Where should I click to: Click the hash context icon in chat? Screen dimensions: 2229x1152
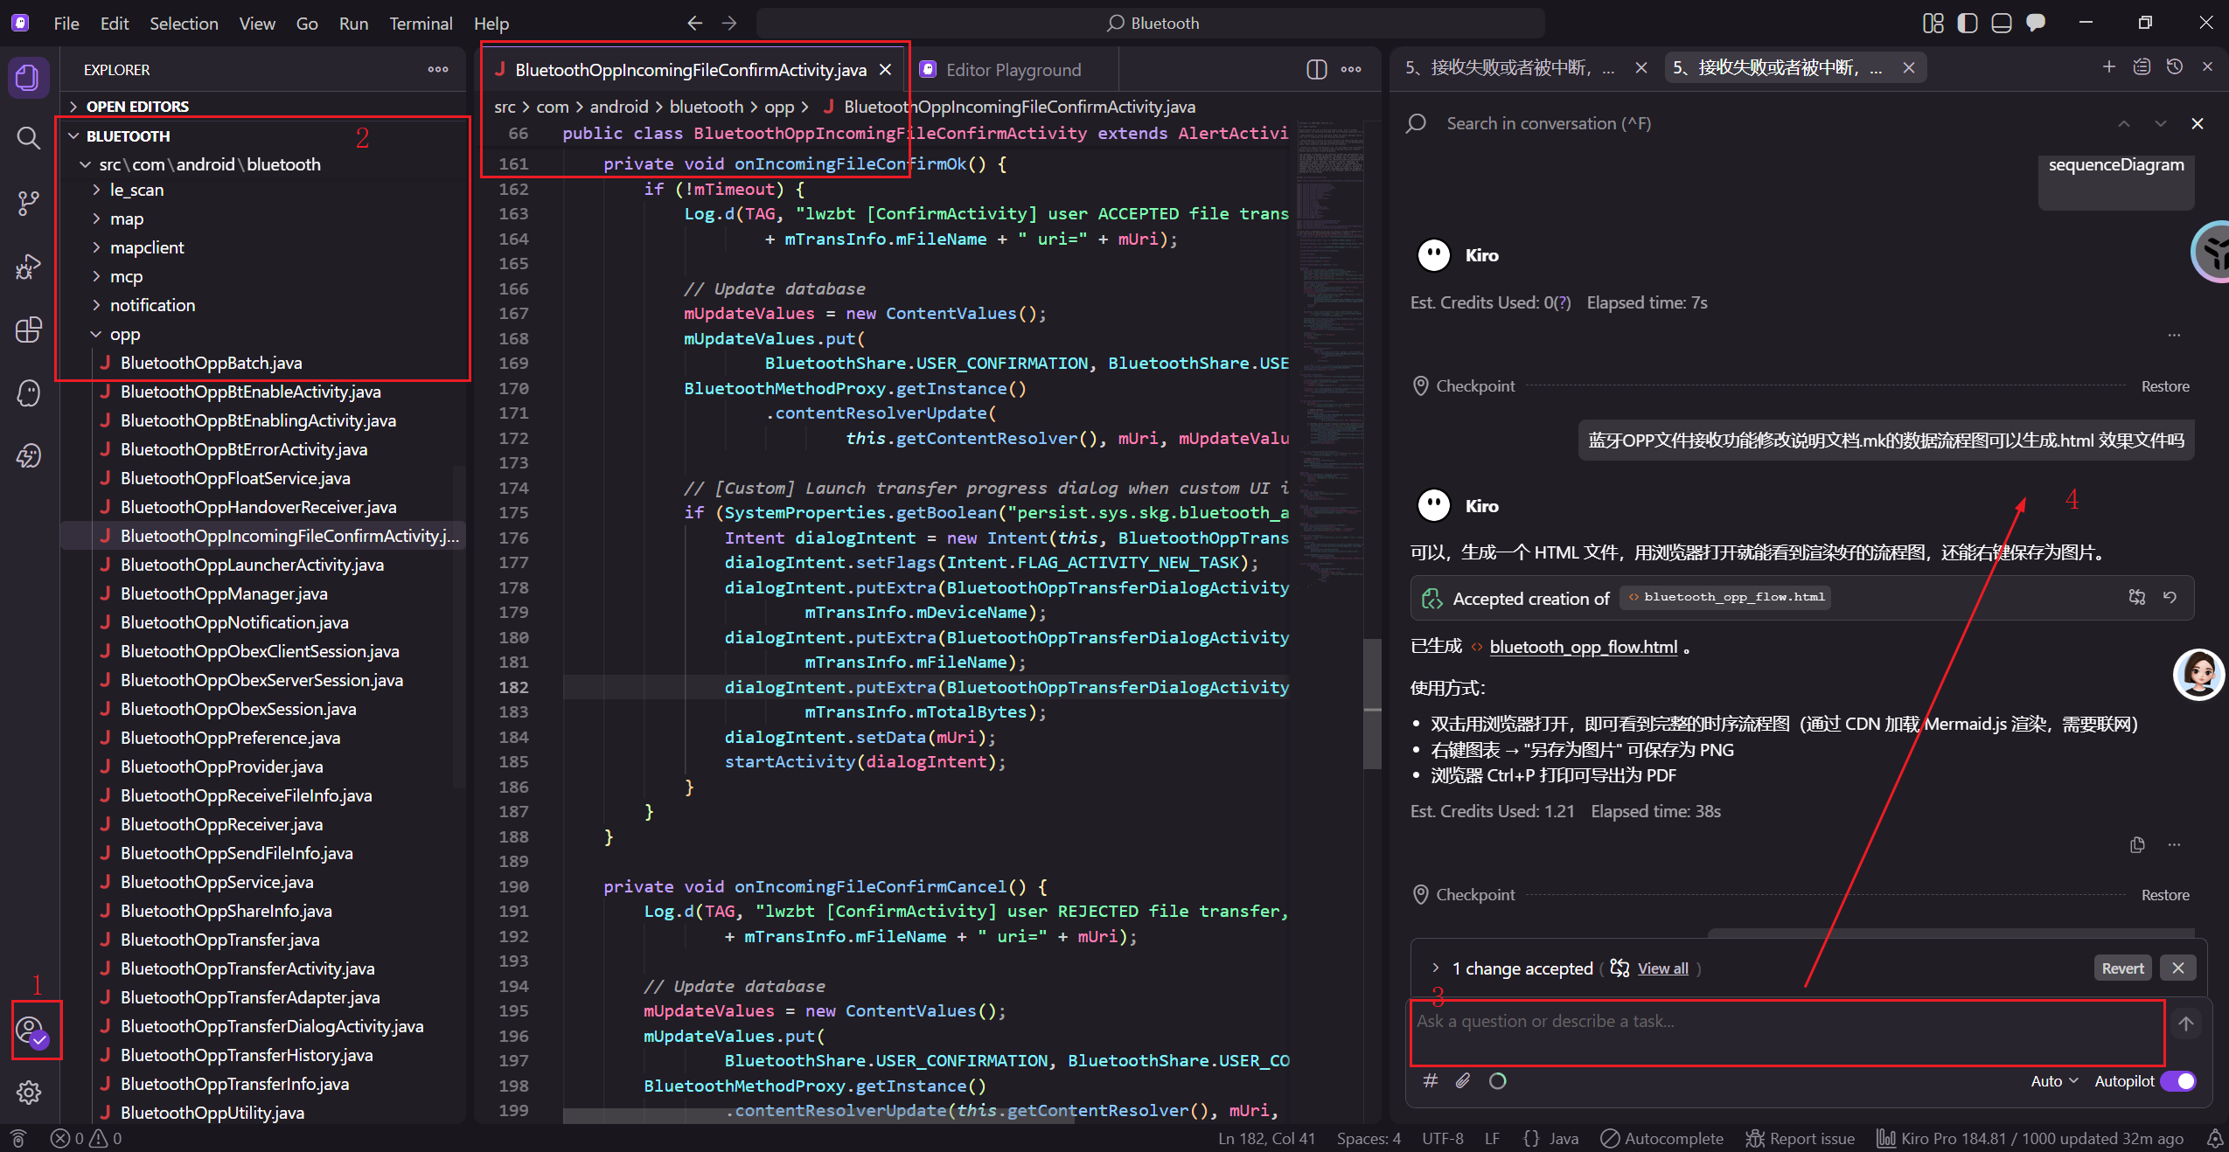[1431, 1081]
